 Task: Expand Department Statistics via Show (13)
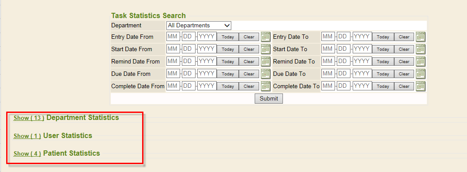[x=29, y=118]
